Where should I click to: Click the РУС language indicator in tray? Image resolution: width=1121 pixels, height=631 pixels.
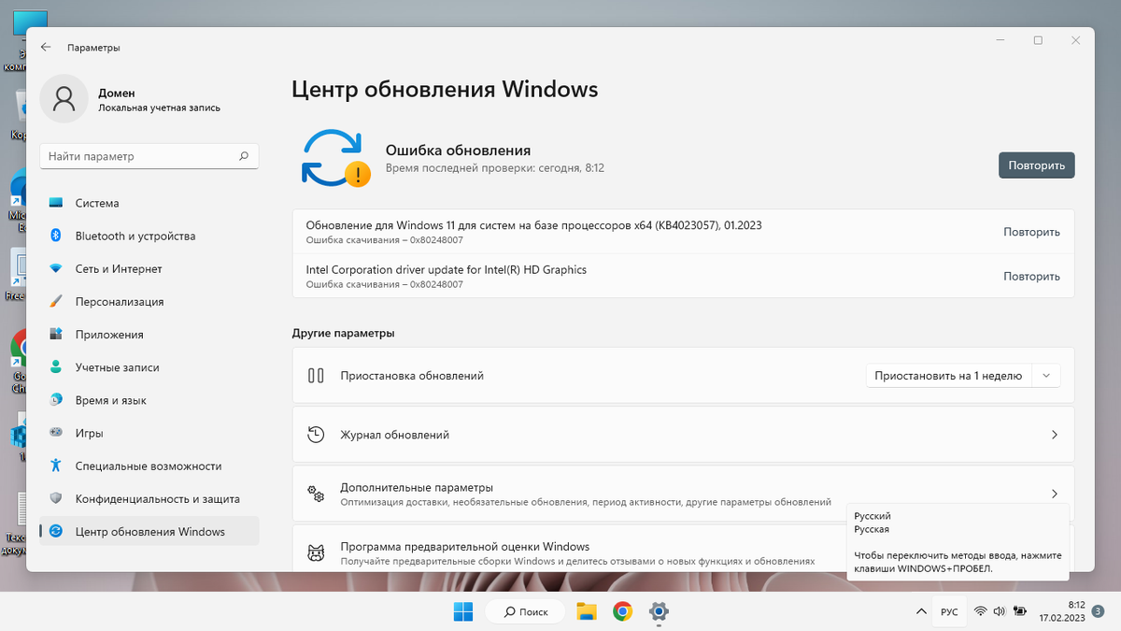click(x=949, y=611)
